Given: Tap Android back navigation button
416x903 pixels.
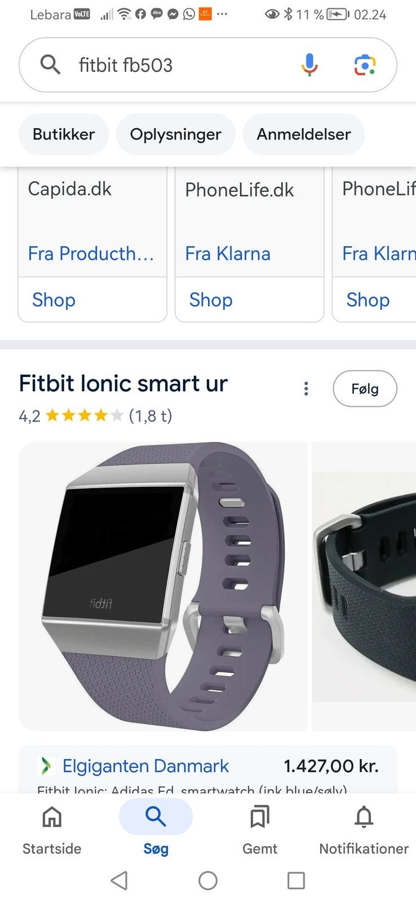Looking at the screenshot, I should pyautogui.click(x=120, y=880).
